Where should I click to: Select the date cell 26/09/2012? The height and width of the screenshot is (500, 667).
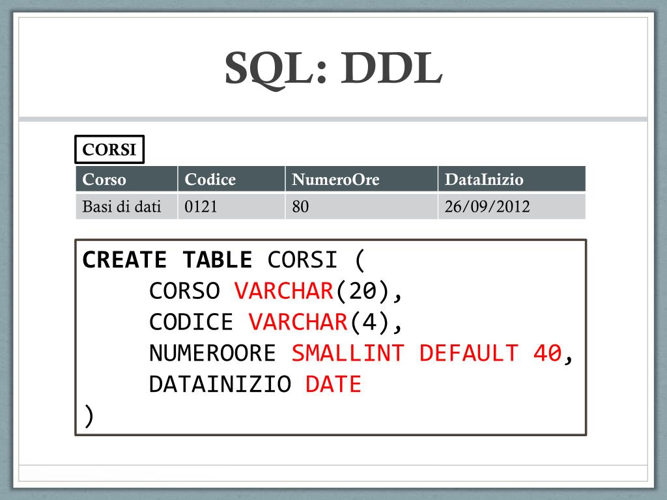pos(512,206)
